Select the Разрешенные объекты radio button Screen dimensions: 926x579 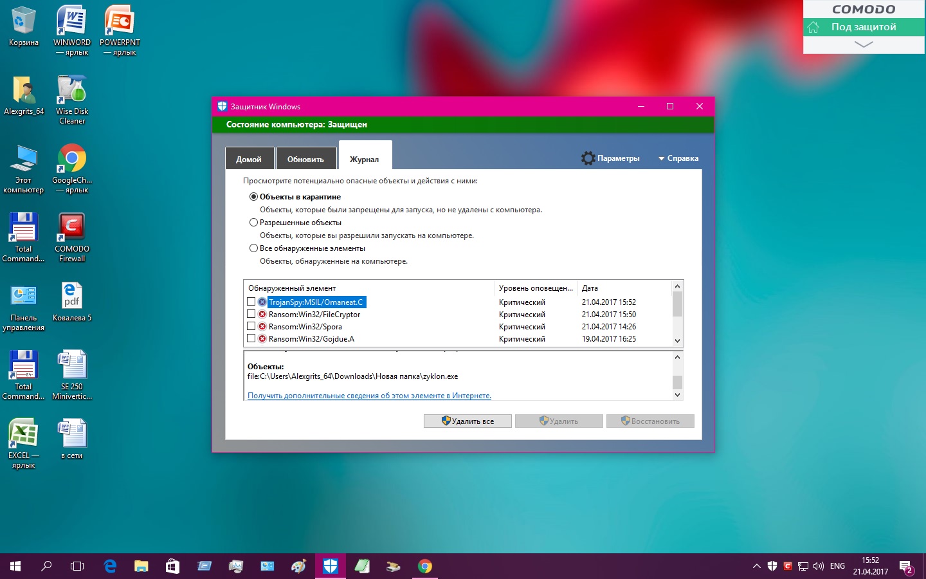point(253,223)
